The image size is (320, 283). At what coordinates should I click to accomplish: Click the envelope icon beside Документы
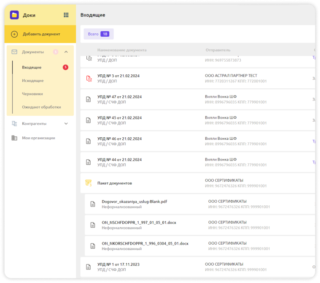[14, 52]
